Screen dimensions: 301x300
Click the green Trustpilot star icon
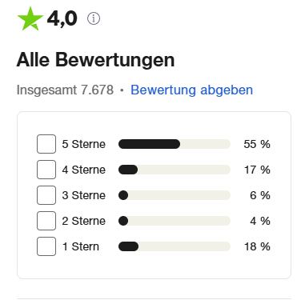(x=30, y=18)
